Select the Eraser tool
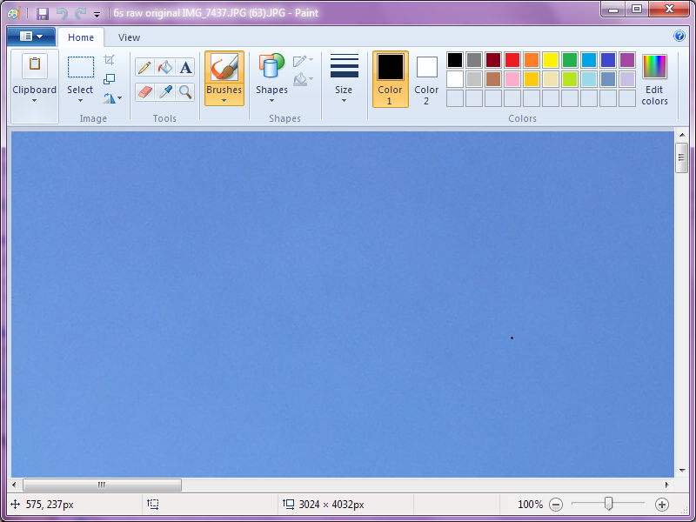 pos(144,92)
